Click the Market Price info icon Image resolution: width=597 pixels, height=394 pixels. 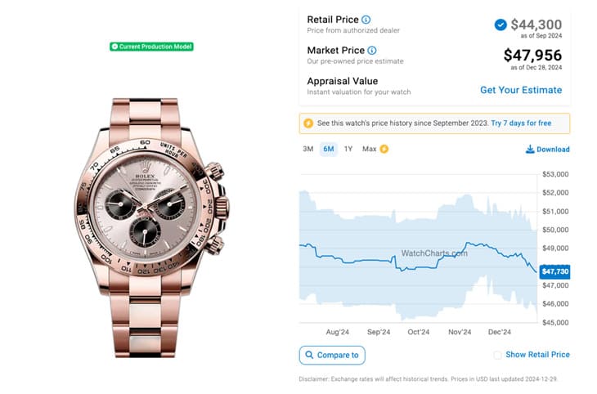click(372, 51)
